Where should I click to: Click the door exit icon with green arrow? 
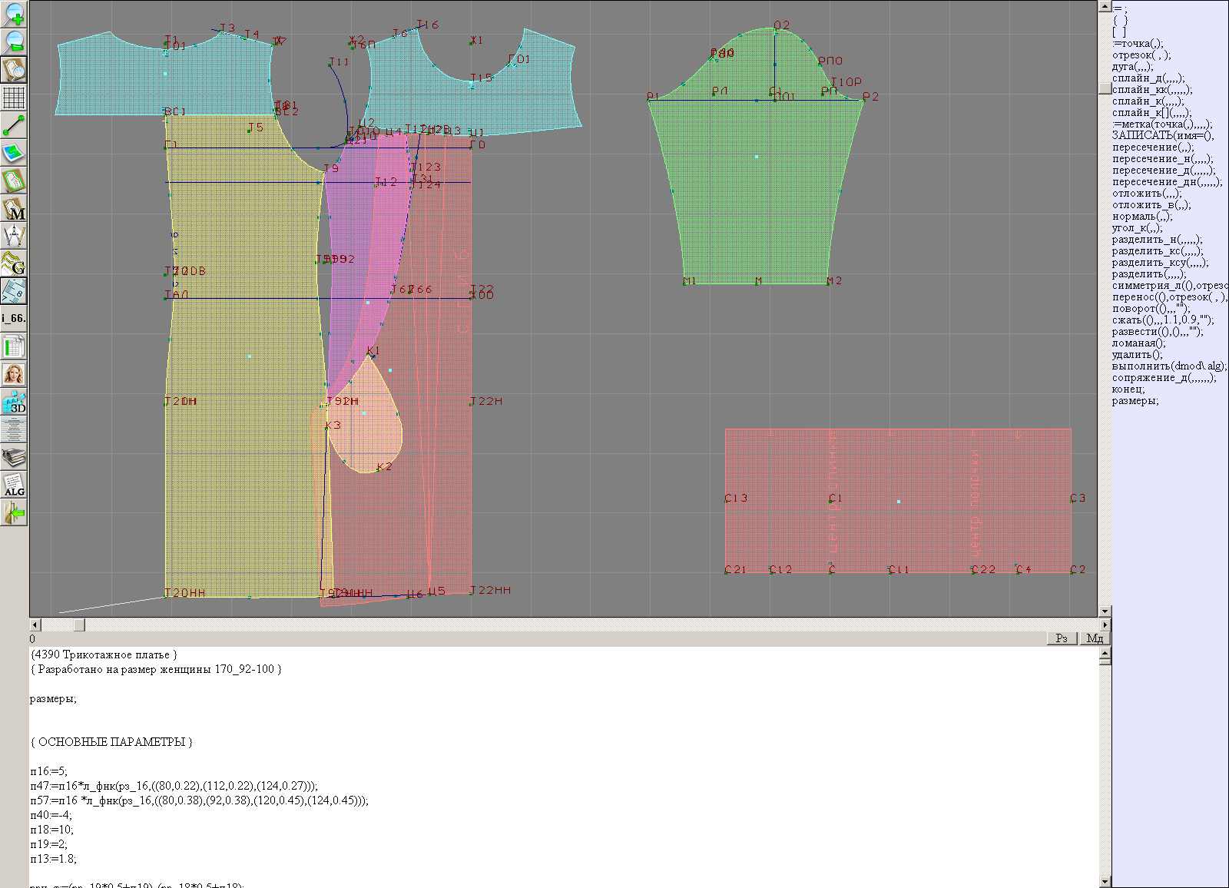point(14,512)
